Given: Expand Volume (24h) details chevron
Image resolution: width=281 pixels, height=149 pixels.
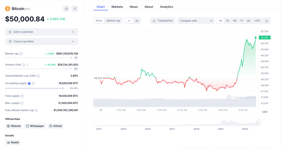Looking at the screenshot, I should 28,65.
